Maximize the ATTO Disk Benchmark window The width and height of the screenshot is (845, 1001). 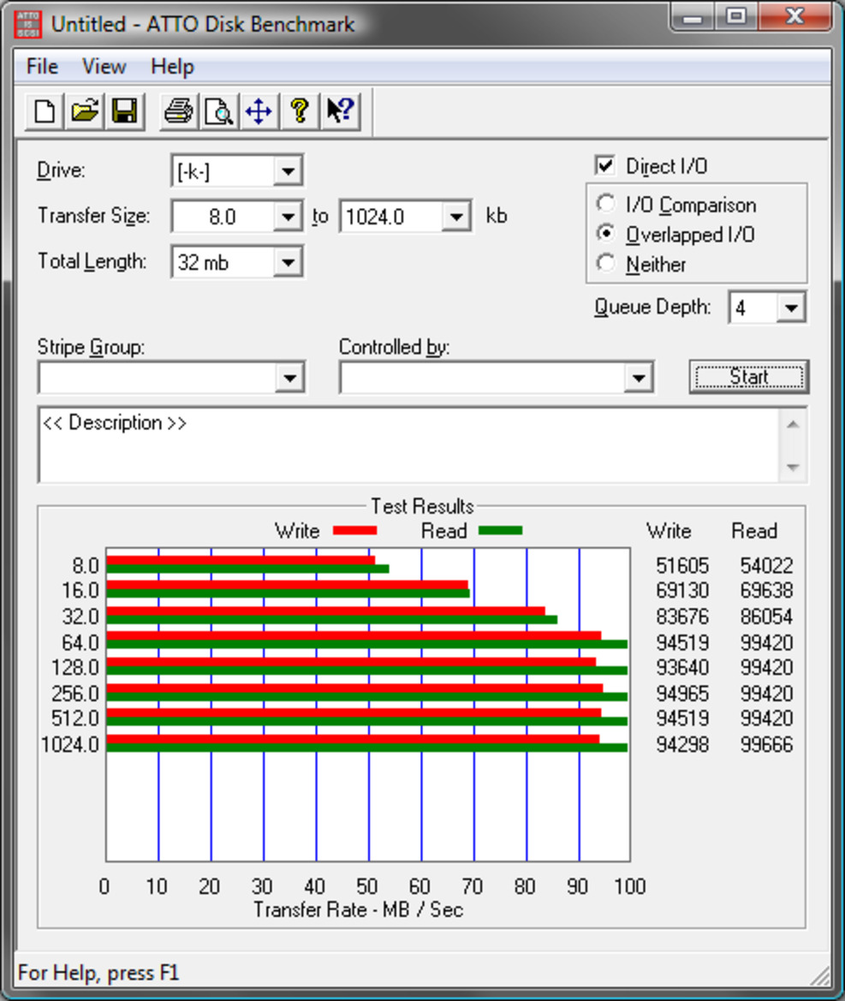pyautogui.click(x=736, y=16)
